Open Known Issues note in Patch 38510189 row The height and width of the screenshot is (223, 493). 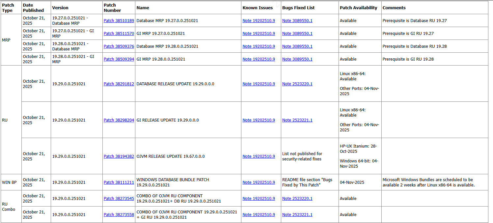[x=259, y=21]
